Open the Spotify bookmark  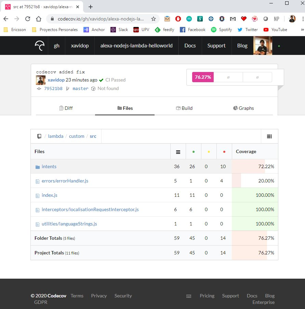point(222,30)
